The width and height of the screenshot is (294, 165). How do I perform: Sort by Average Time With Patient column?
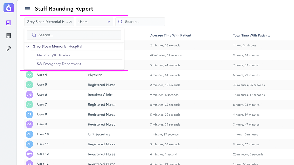pos(171,35)
